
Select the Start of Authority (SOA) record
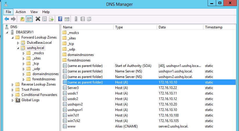[x=149, y=66]
